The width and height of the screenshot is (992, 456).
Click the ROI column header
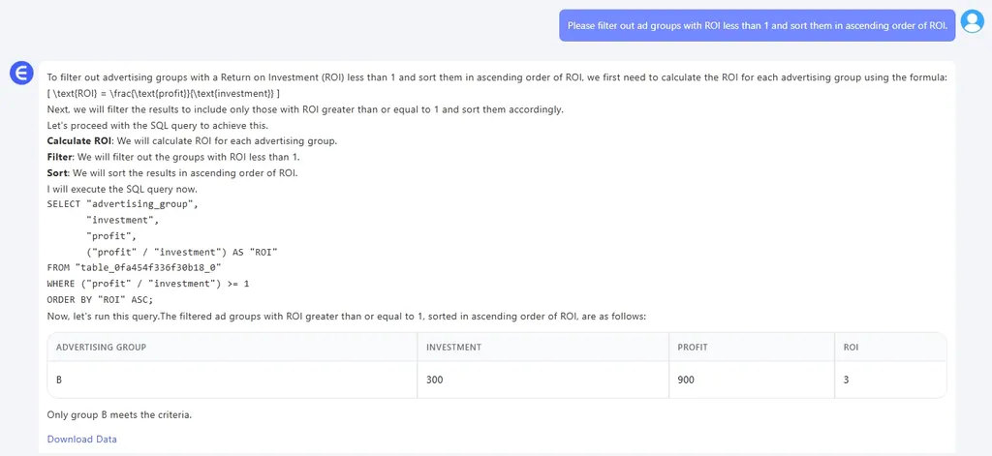pyautogui.click(x=852, y=347)
